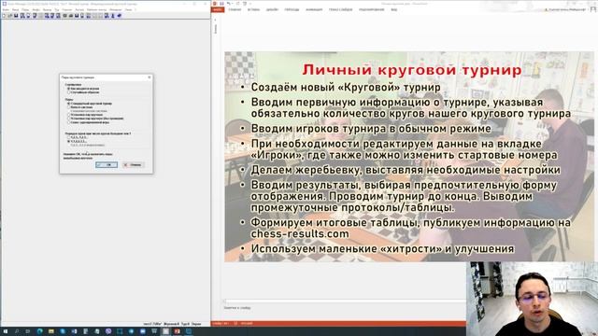Click PowerPoint quick-access Undo icon
The image size is (598, 336).
229,4
